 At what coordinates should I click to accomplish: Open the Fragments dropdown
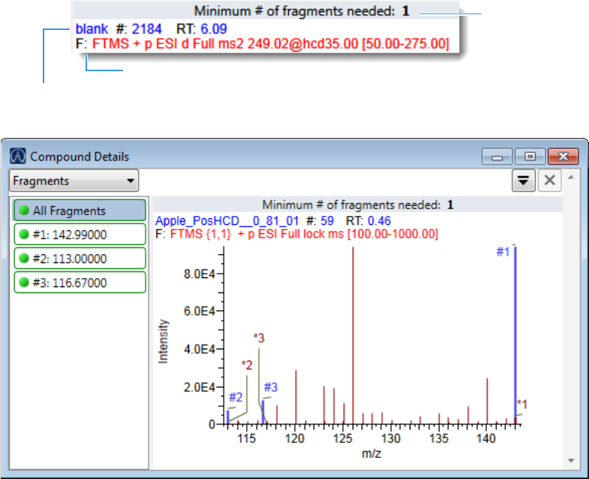coord(74,181)
